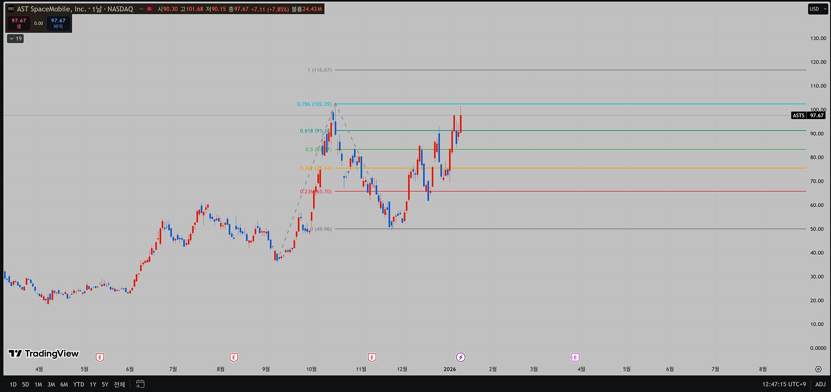
Task: Click the red 97.67 셀 sell button
Action: click(19, 23)
